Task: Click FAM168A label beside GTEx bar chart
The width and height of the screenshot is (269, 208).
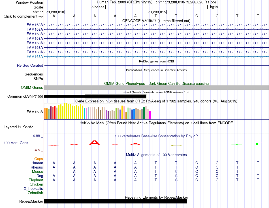Action: click(35, 112)
